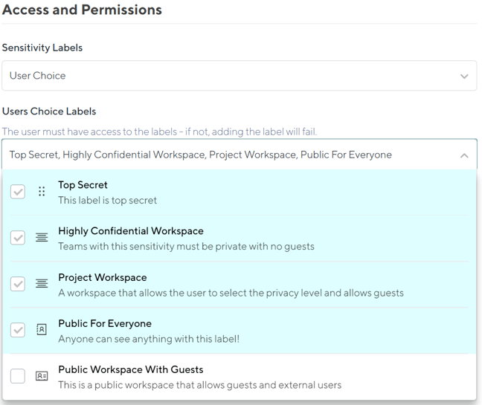This screenshot has height=405, width=482.
Task: Click the Project Workspace lines icon
Action: 42,284
